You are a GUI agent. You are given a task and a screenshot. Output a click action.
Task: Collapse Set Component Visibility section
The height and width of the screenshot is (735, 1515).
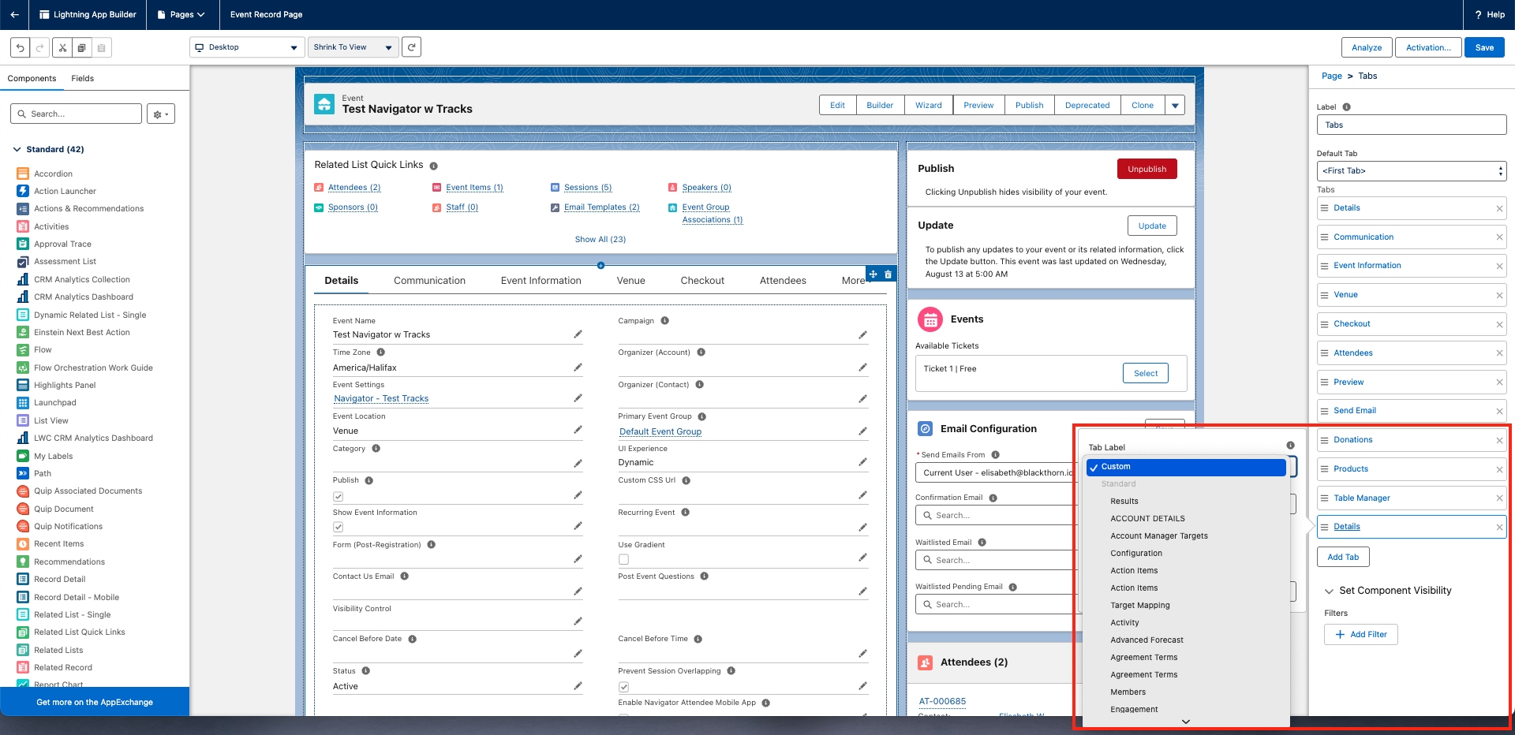tap(1329, 591)
